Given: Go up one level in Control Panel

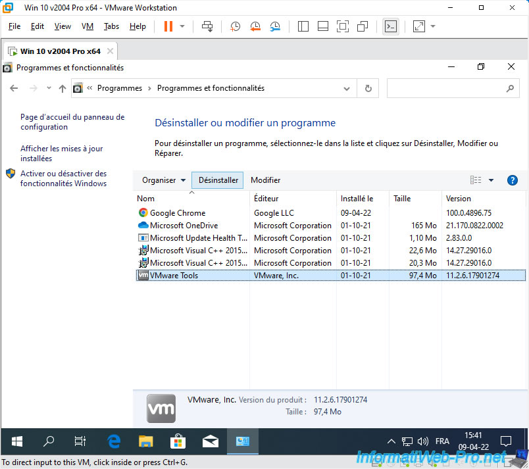Looking at the screenshot, I should pos(63,88).
